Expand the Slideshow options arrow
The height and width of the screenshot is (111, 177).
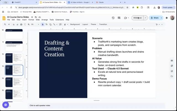[145, 18]
